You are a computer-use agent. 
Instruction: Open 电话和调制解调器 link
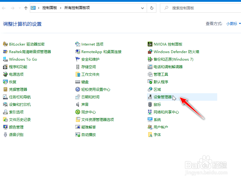pos(168,67)
